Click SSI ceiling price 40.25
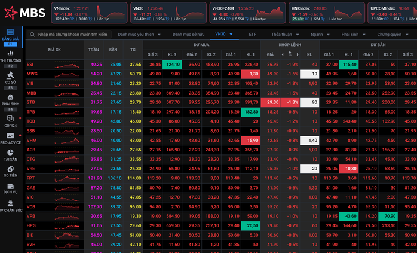The height and width of the screenshot is (253, 417). point(96,65)
